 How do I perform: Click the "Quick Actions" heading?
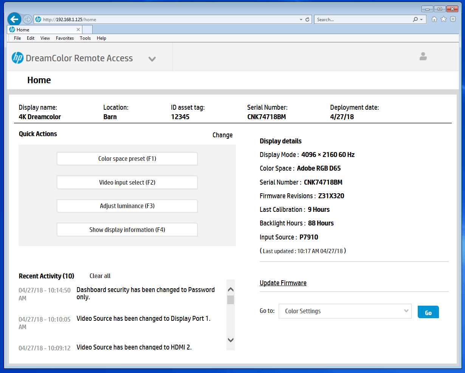coord(38,134)
